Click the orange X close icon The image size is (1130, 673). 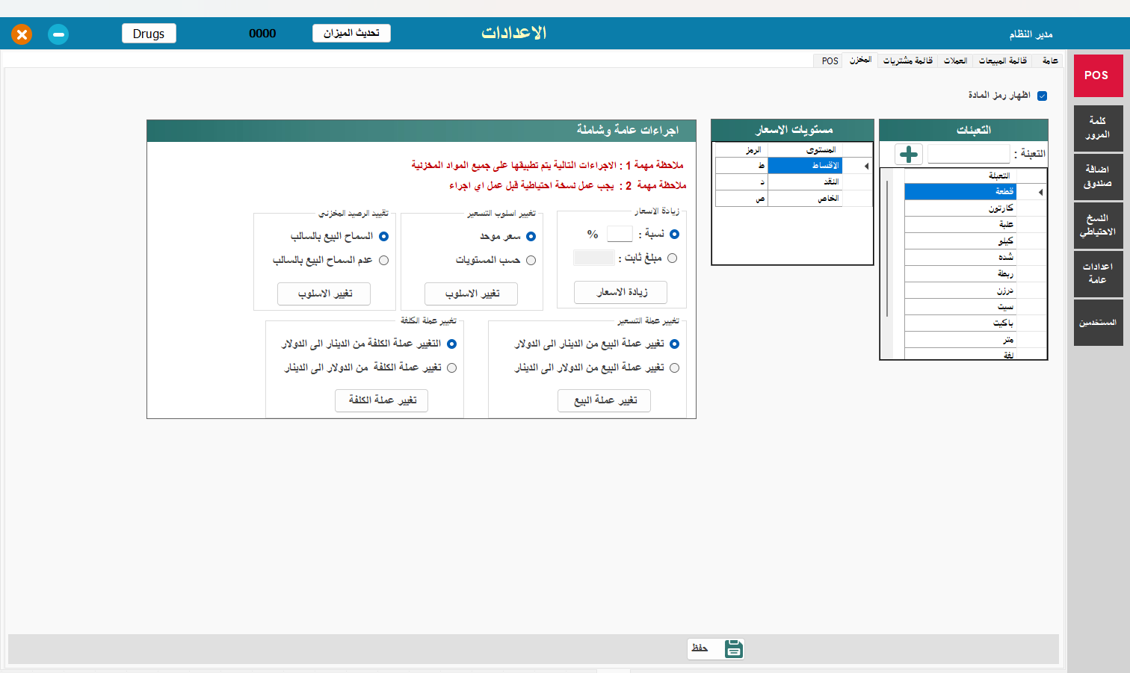click(22, 34)
